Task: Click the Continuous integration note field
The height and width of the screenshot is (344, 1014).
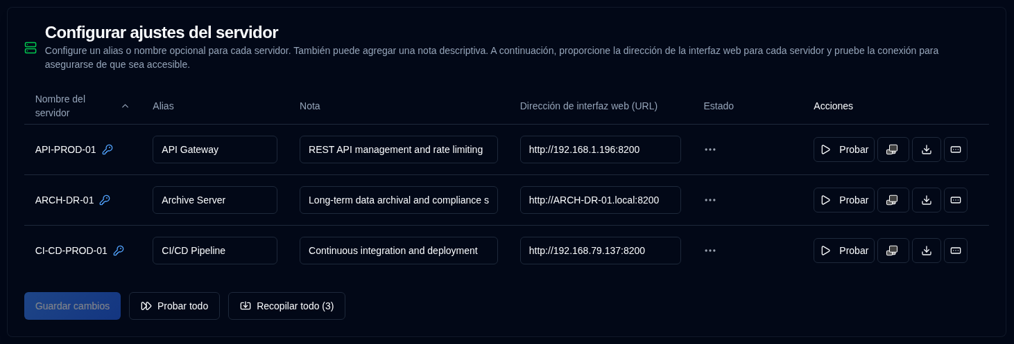Action: point(399,251)
